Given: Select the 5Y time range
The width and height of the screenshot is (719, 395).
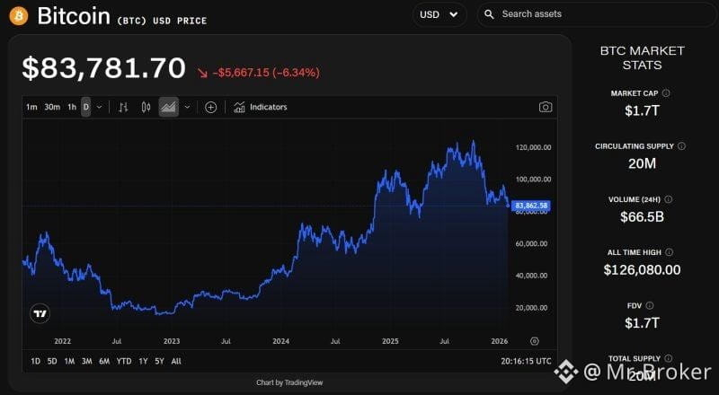Looking at the screenshot, I should (159, 361).
